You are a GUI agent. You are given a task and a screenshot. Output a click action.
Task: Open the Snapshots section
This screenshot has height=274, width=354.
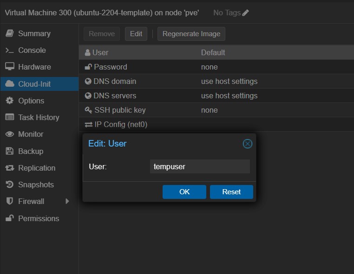point(36,185)
